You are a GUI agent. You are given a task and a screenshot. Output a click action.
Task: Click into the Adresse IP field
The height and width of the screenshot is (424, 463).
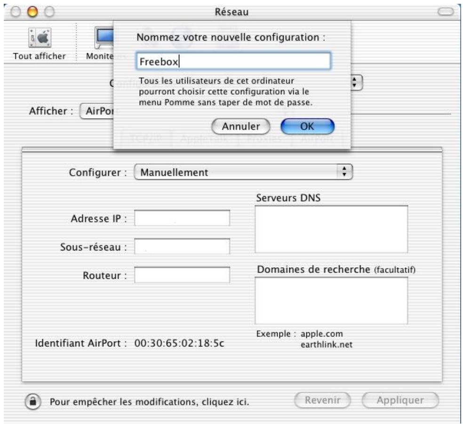click(182, 218)
